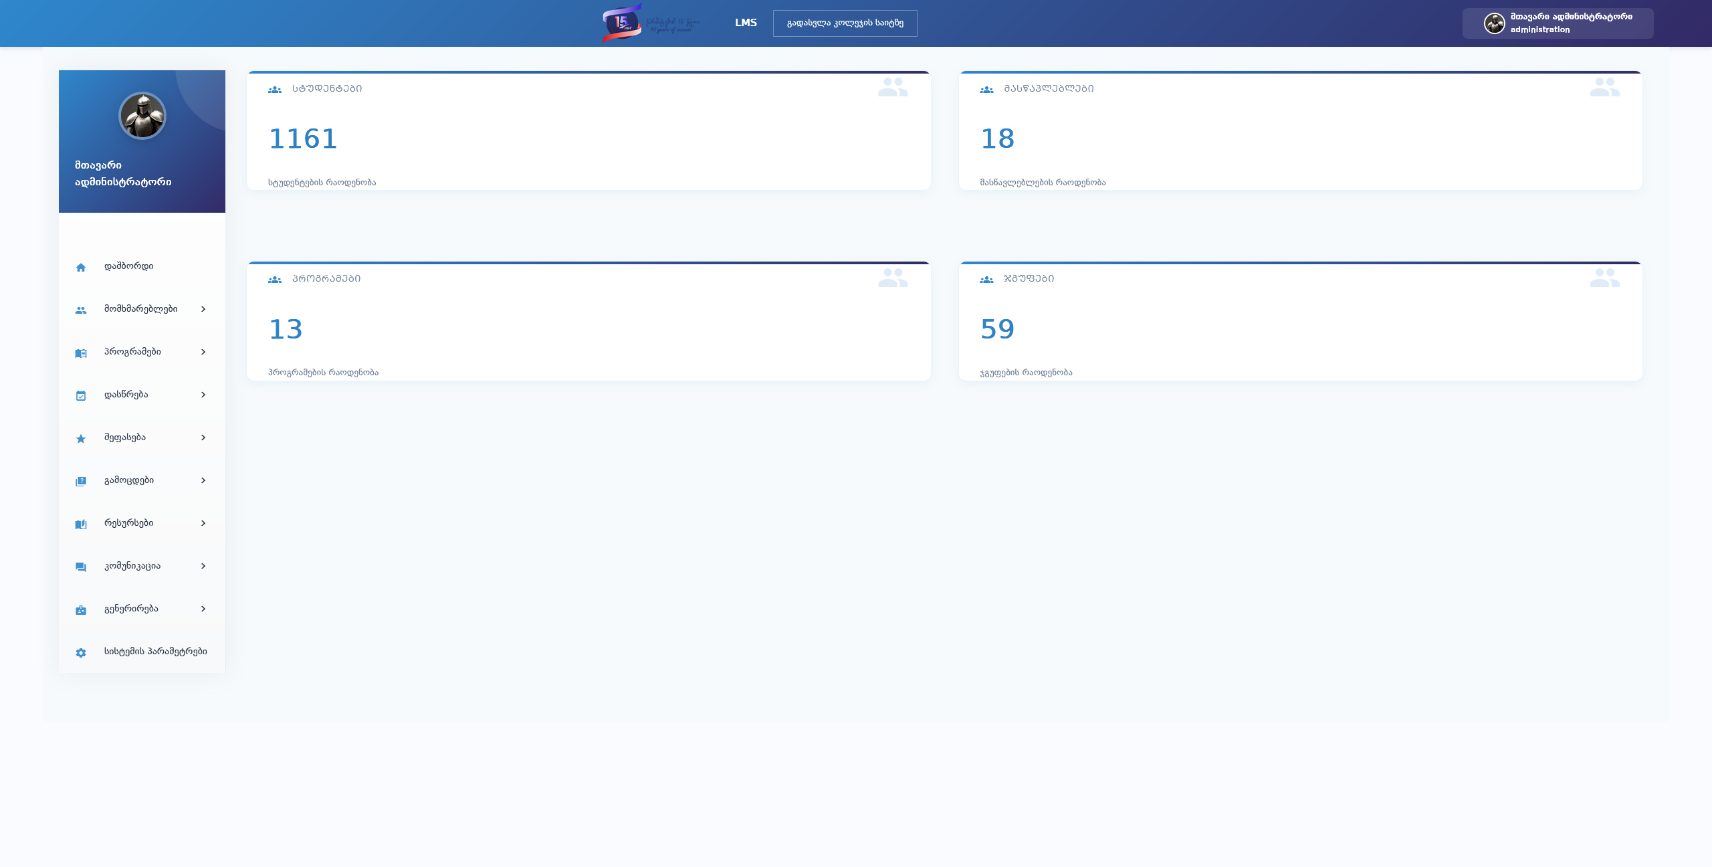Expand the პროგრამები submenu chevron
The width and height of the screenshot is (1712, 867).
coord(203,352)
